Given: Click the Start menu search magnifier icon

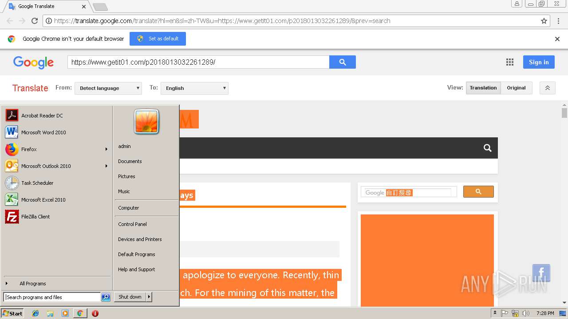Looking at the screenshot, I should point(106,297).
